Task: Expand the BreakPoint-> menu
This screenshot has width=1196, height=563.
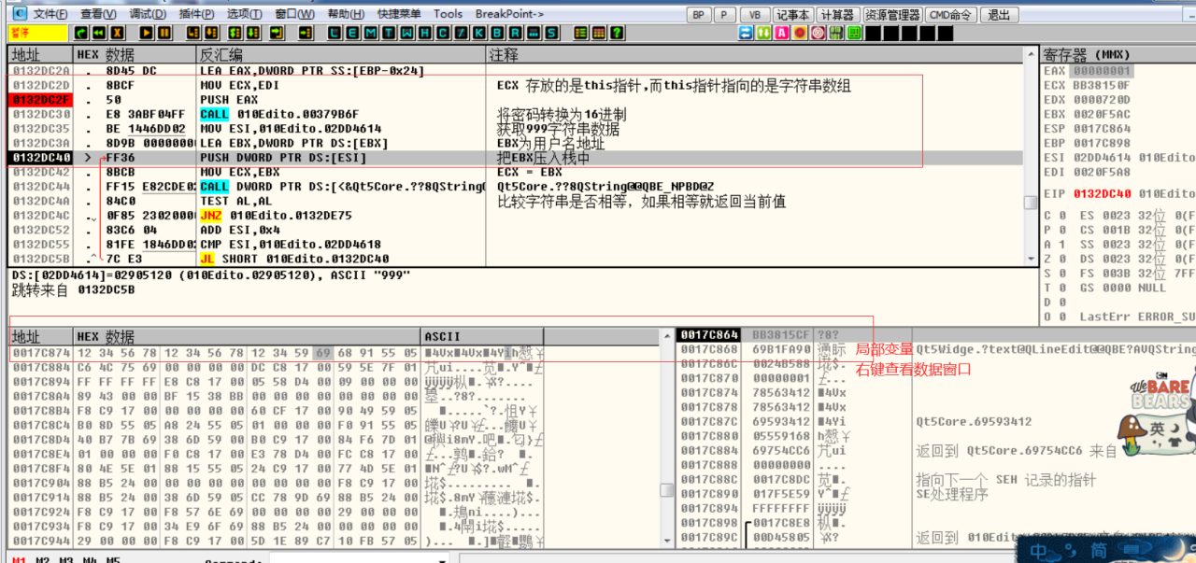Action: [508, 14]
